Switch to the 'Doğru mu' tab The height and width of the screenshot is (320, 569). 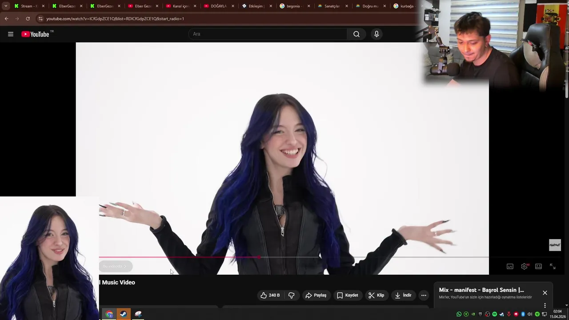click(370, 6)
